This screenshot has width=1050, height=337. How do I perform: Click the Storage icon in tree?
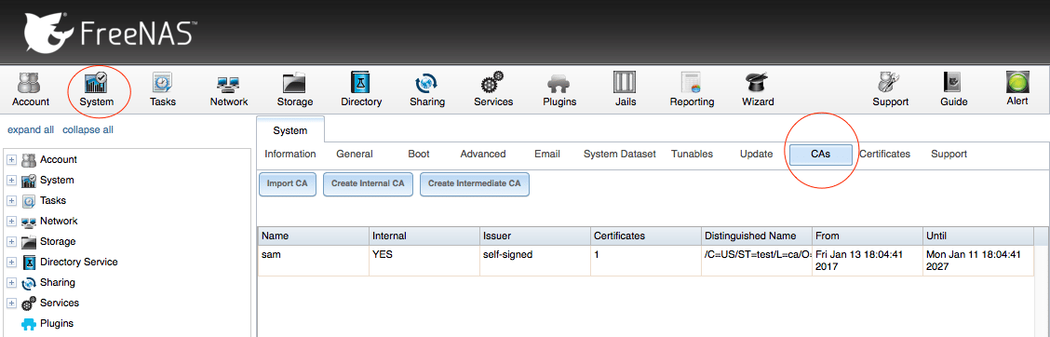point(29,242)
